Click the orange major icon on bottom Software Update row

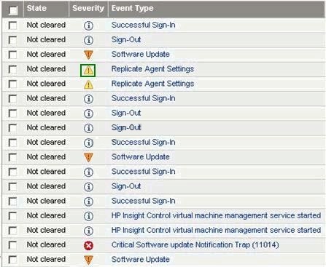(x=88, y=260)
